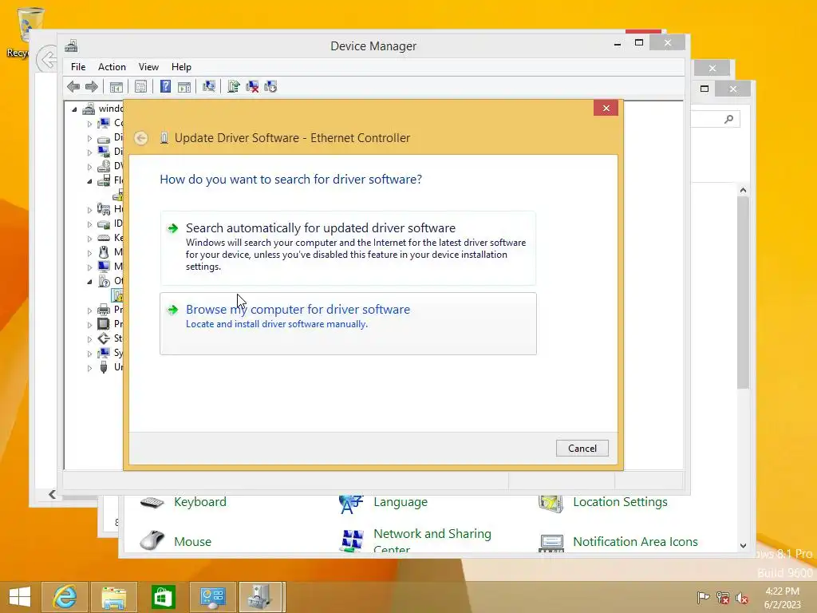This screenshot has height=613, width=817.
Task: Expand the USB controllers category at tree bottom
Action: click(x=89, y=368)
